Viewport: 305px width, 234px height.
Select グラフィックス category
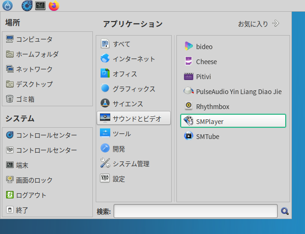tap(134, 88)
